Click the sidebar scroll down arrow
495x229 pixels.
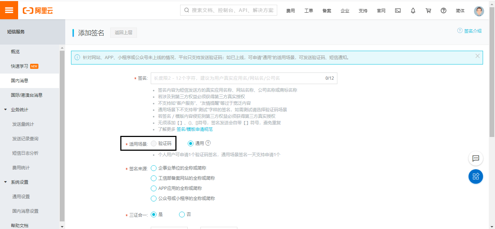point(62,226)
